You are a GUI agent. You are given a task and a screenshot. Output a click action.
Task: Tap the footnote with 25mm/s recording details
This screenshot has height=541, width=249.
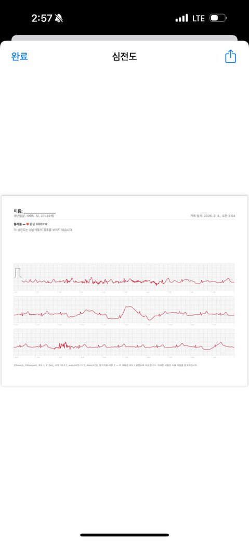106,365
